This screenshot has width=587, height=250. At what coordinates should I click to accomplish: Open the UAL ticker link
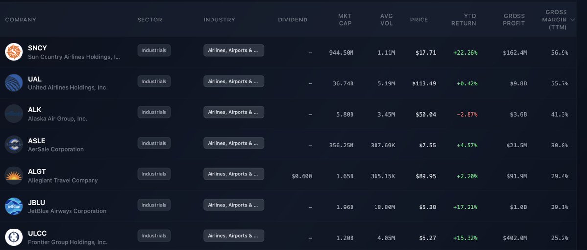35,79
